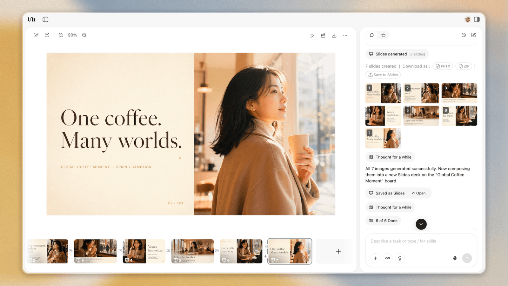This screenshot has width=508, height=286.
Task: Expand the 6 of 6 Done list
Action: (383, 221)
